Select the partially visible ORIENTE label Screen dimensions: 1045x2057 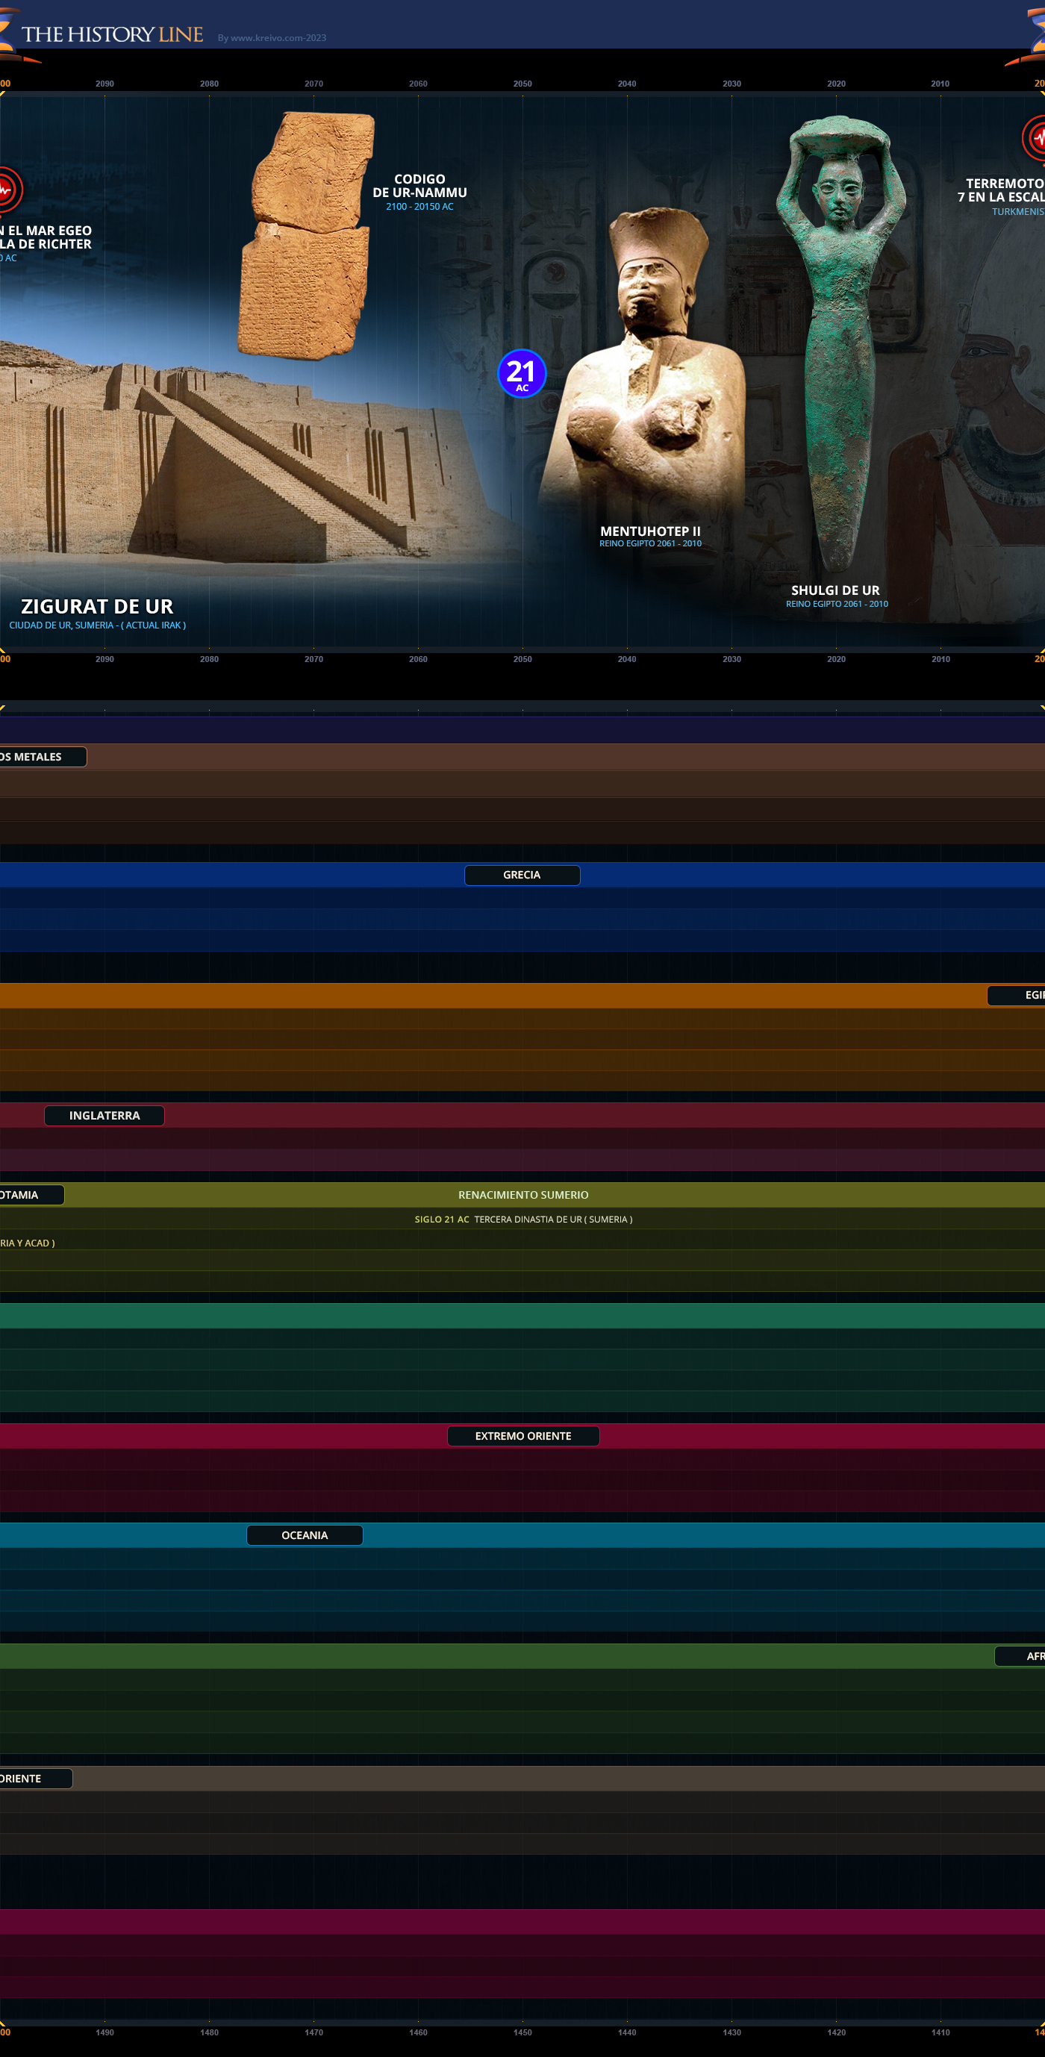point(35,1779)
